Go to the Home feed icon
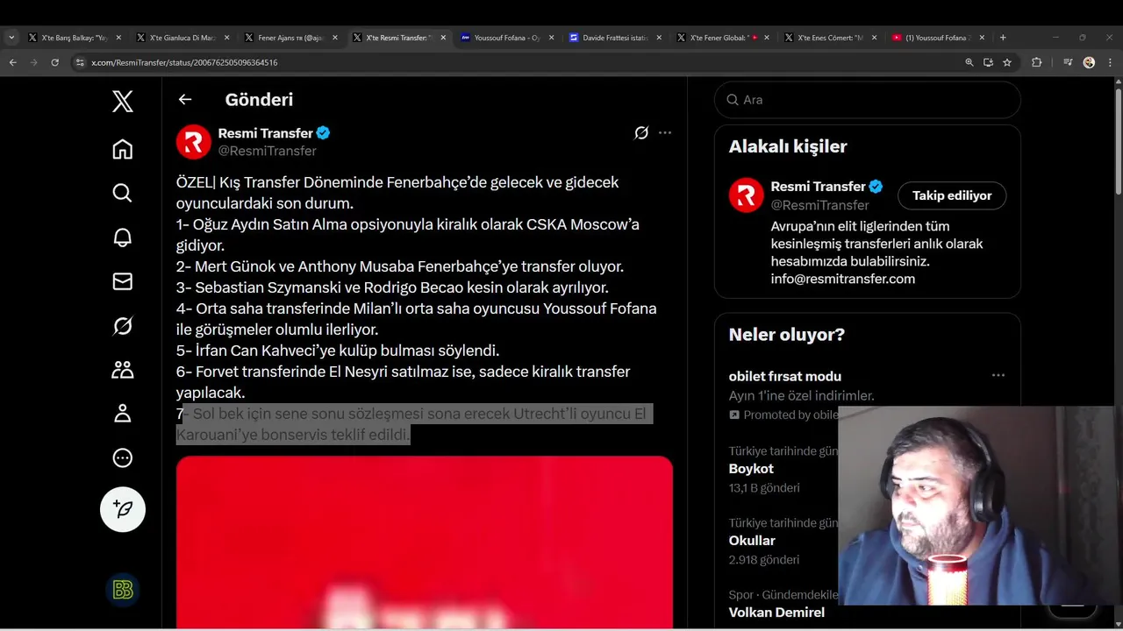The image size is (1123, 631). point(123,149)
